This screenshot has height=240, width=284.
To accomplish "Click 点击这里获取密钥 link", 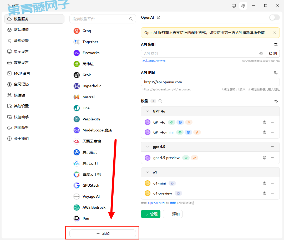I will point(154,61).
